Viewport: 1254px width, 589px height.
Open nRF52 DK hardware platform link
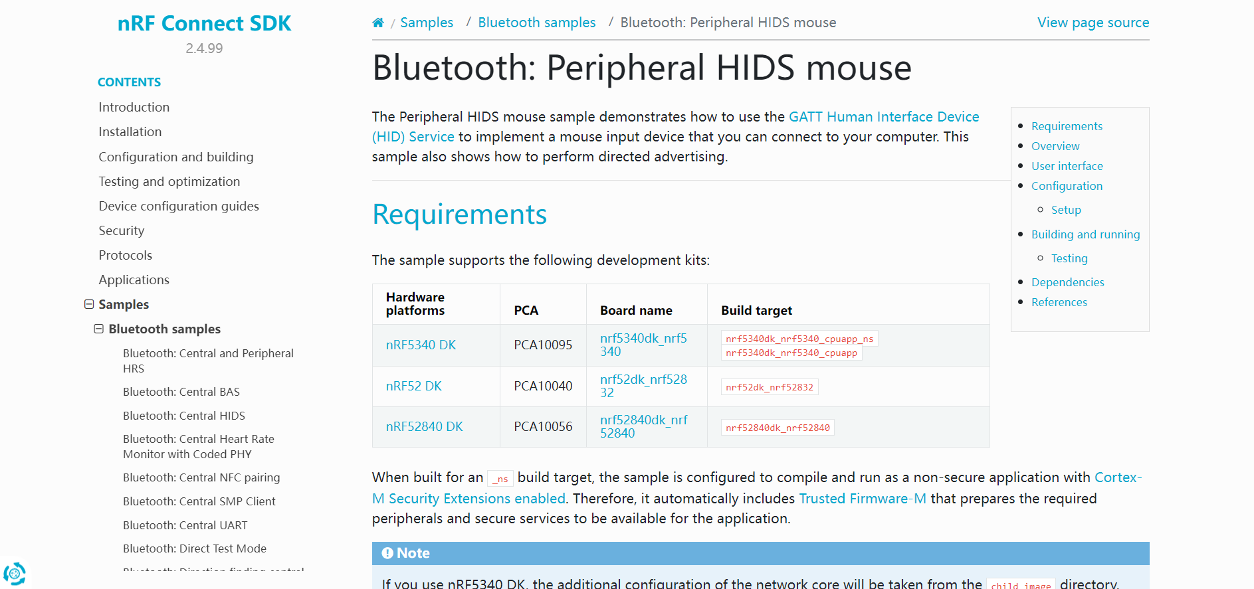coord(414,386)
